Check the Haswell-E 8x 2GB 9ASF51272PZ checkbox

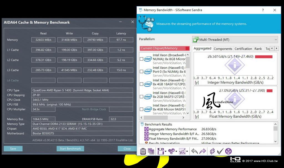coord(141,97)
